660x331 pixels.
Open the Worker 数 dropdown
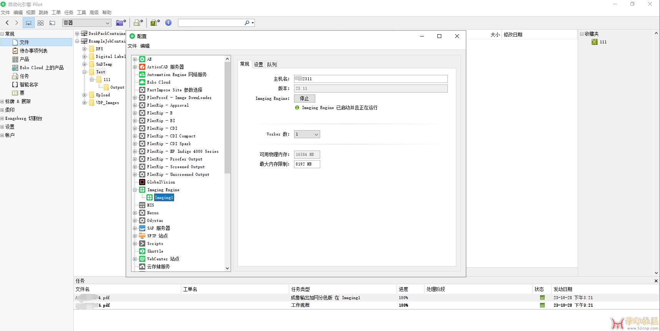[x=307, y=134]
